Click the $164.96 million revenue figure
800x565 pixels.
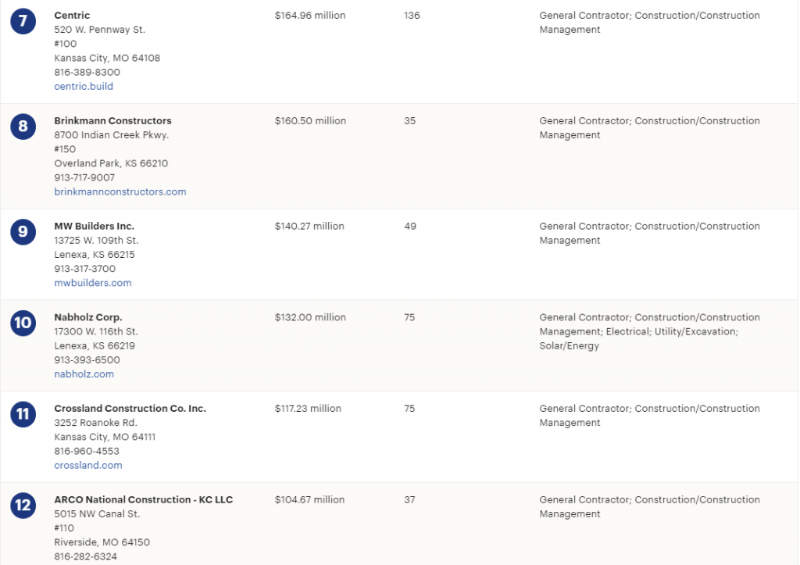pyautogui.click(x=310, y=16)
